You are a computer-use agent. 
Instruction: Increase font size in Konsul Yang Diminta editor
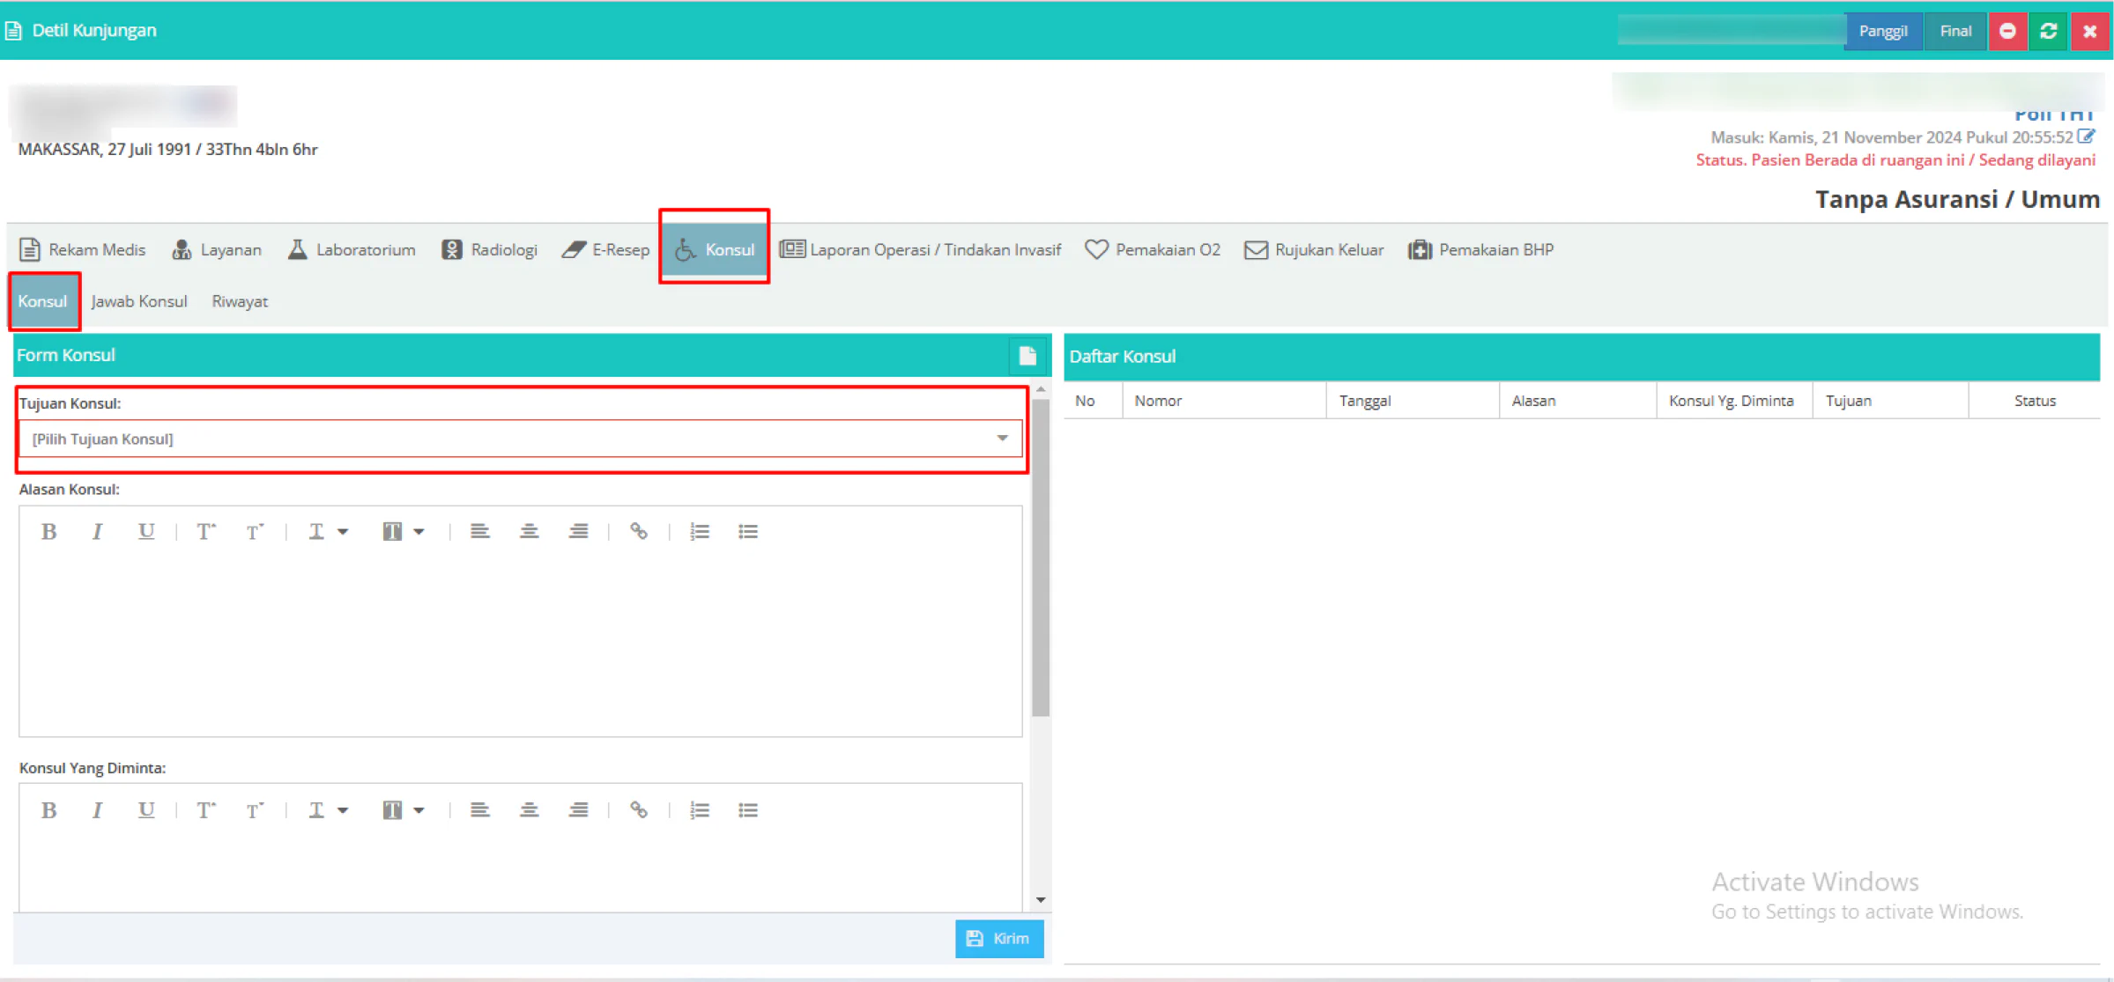(x=205, y=810)
